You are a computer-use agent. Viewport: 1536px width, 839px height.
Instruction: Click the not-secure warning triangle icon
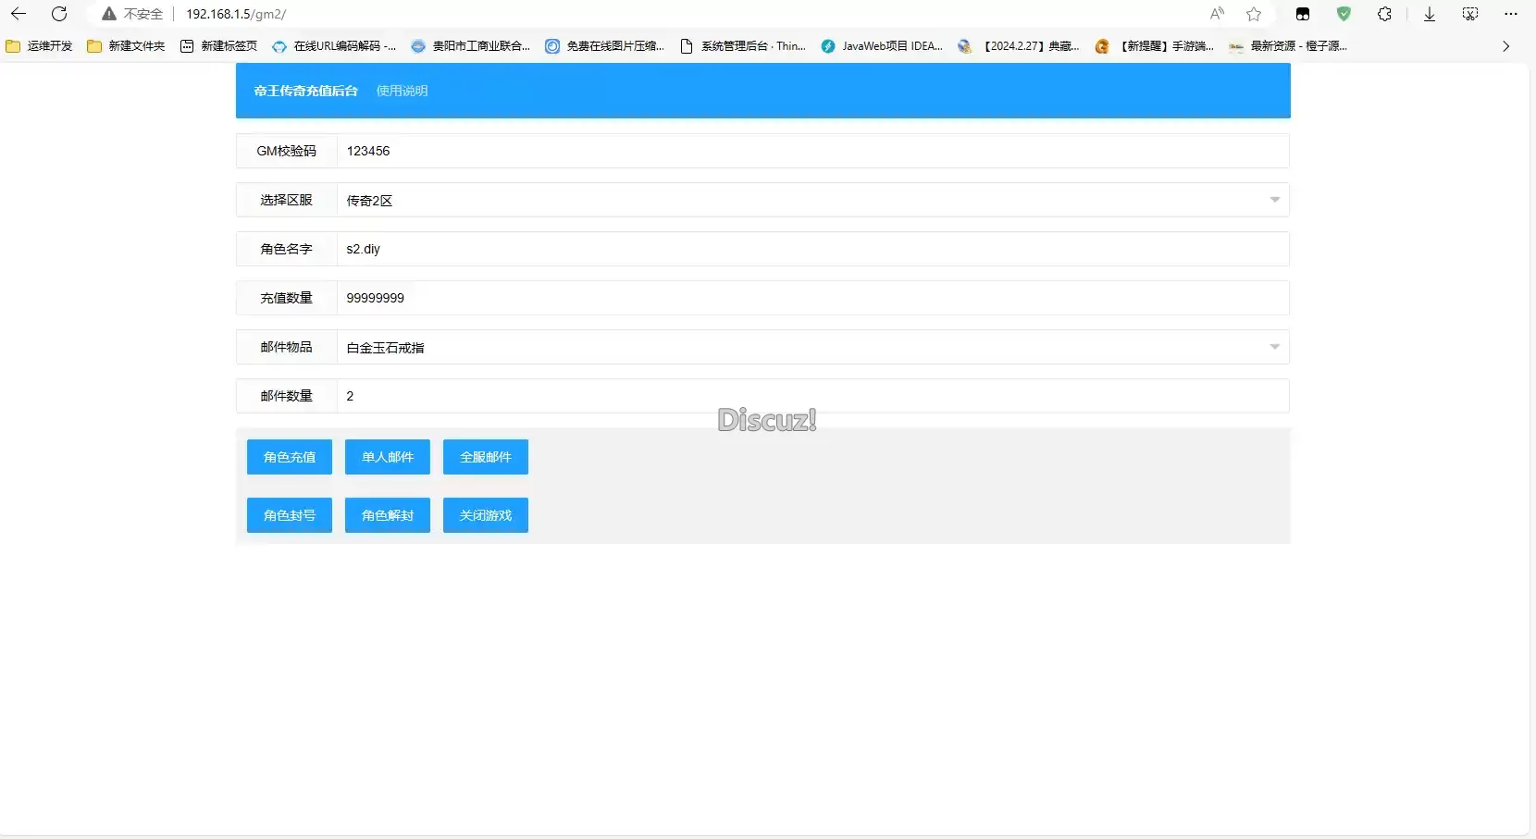pyautogui.click(x=109, y=14)
